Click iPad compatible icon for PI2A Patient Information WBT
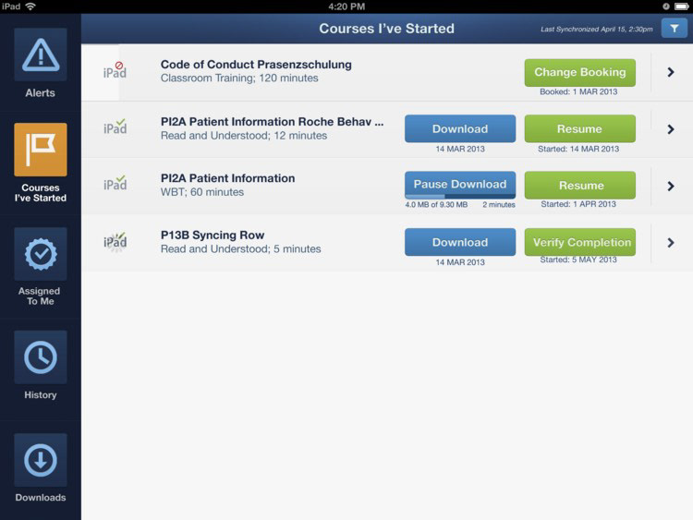 point(115,183)
